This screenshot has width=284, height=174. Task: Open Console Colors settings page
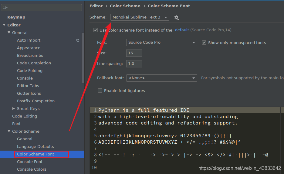(x=32, y=169)
